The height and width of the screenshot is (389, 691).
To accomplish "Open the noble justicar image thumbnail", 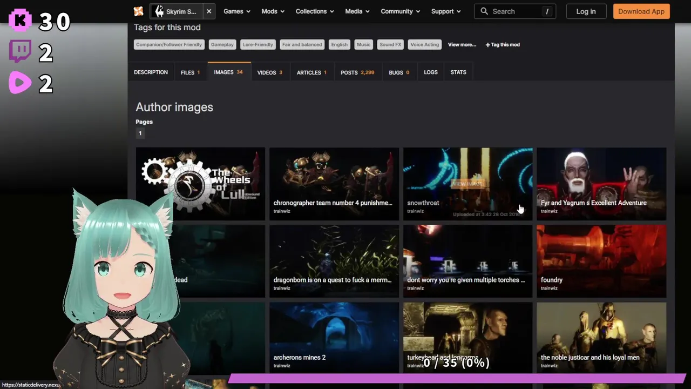I will pos(601,338).
